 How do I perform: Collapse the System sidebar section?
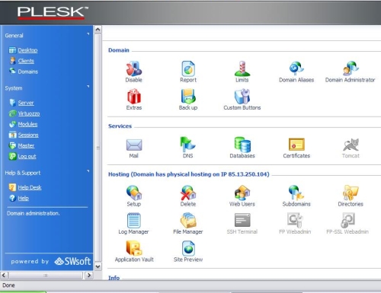(88, 86)
